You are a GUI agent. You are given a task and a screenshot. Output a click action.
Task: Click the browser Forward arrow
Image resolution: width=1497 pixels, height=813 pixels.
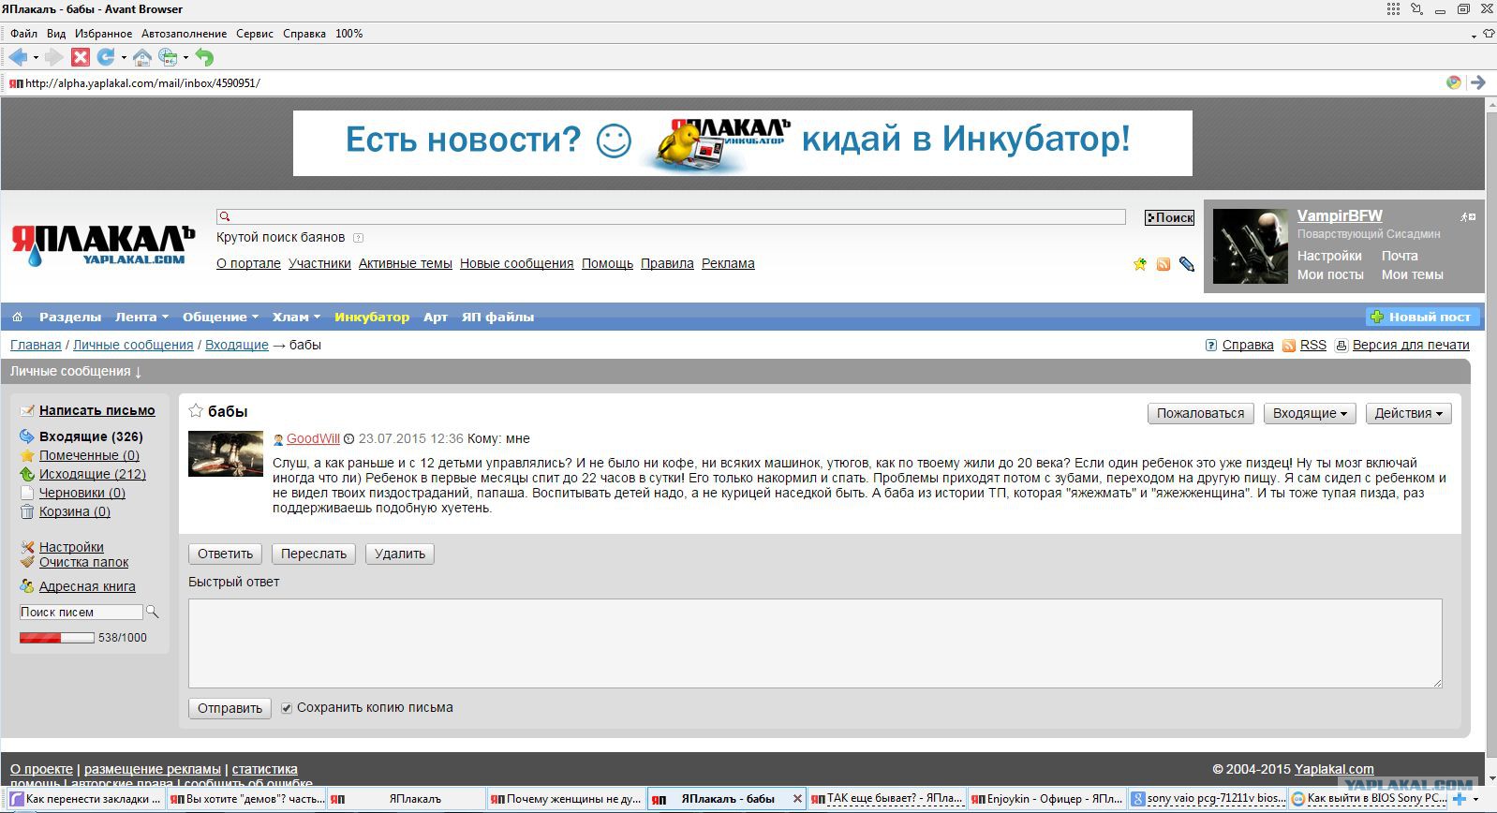point(54,57)
